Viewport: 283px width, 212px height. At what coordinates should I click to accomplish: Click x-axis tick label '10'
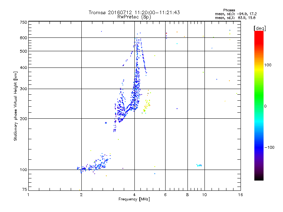click(x=204, y=195)
